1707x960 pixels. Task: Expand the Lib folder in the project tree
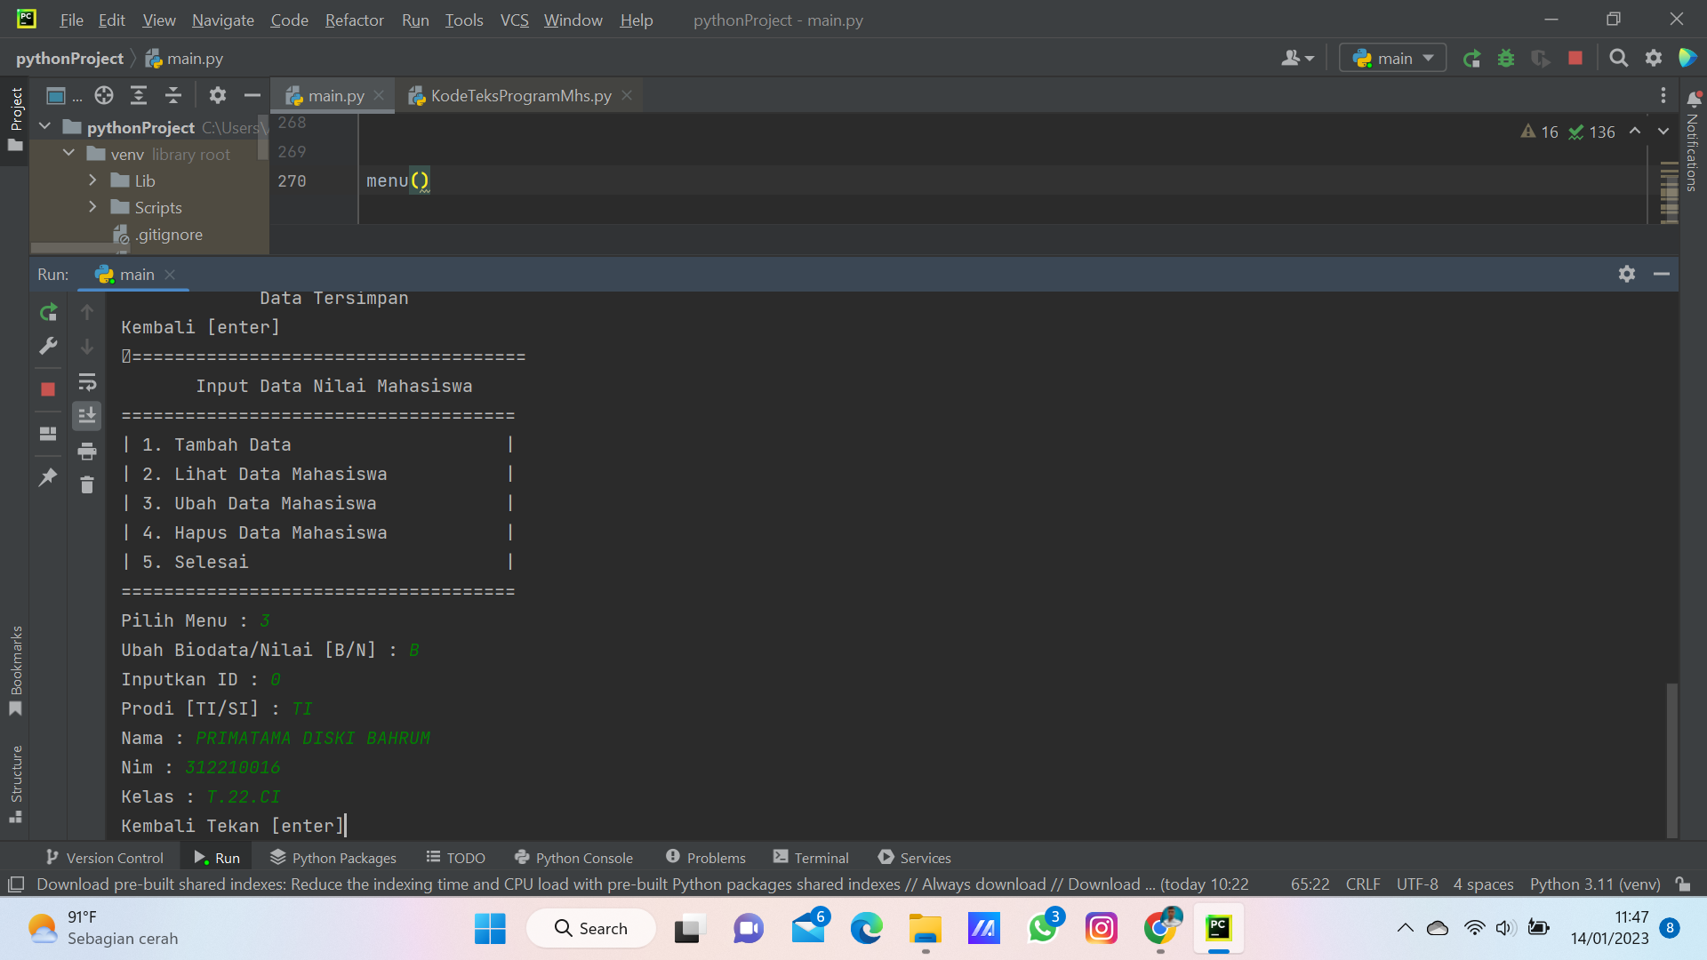click(92, 180)
